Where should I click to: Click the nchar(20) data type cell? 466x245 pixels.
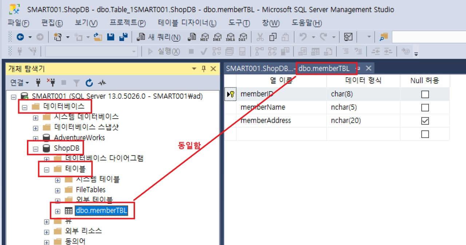363,121
